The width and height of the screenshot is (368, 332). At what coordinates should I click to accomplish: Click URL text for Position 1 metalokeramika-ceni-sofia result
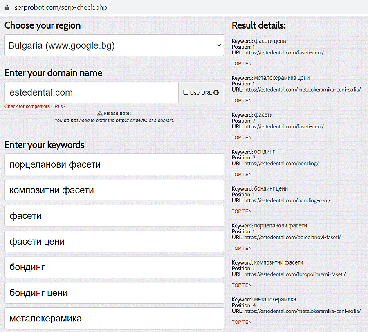(302, 90)
